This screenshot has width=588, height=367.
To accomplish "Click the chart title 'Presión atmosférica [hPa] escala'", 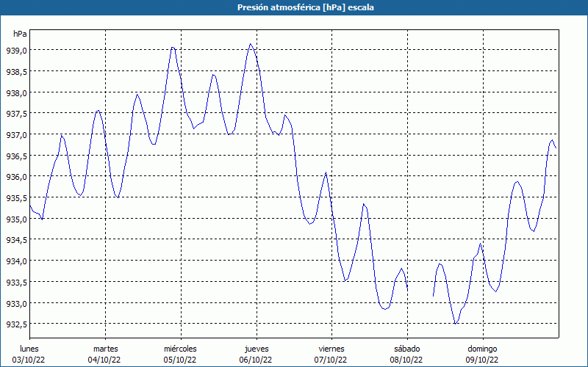I will pos(306,7).
